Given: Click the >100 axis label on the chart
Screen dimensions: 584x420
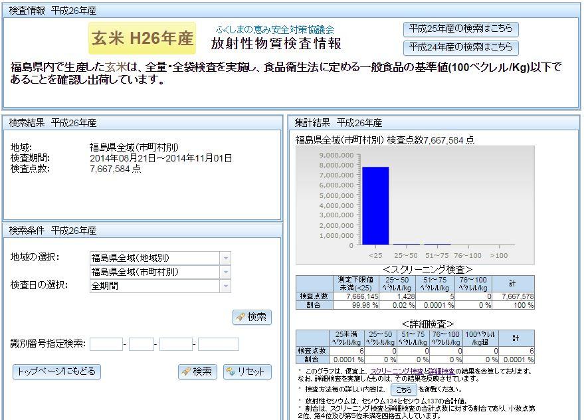Looking at the screenshot, I should 499,256.
